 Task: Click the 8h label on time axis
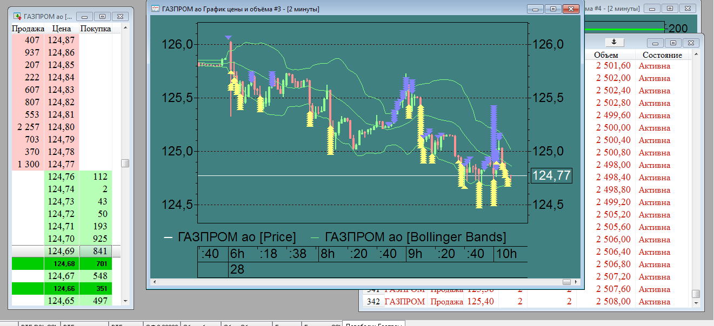[328, 254]
